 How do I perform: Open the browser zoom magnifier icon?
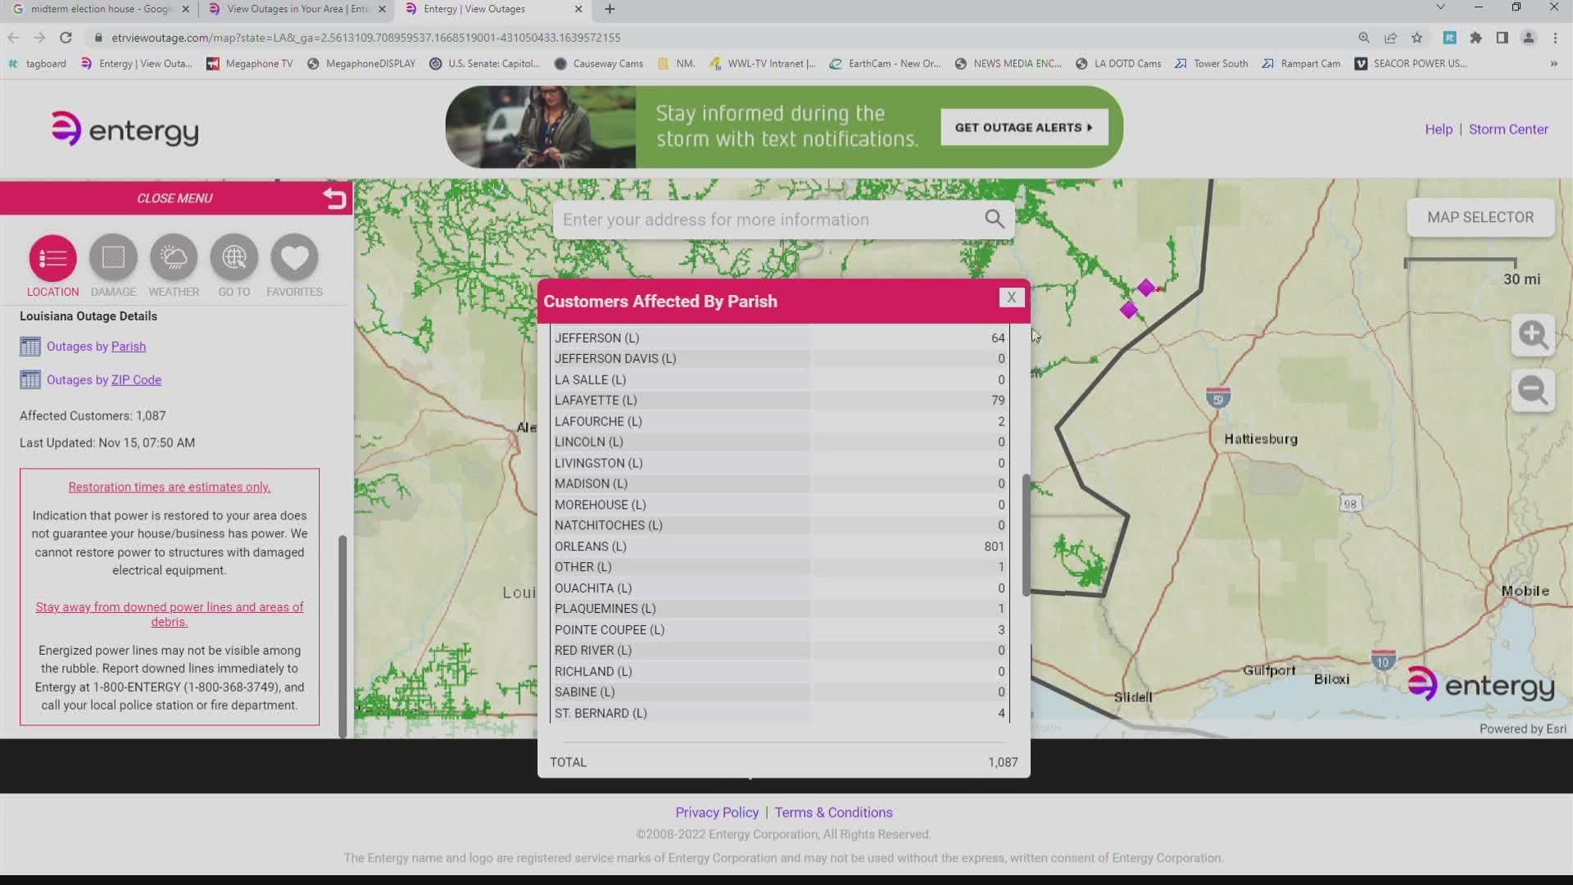click(x=1364, y=38)
